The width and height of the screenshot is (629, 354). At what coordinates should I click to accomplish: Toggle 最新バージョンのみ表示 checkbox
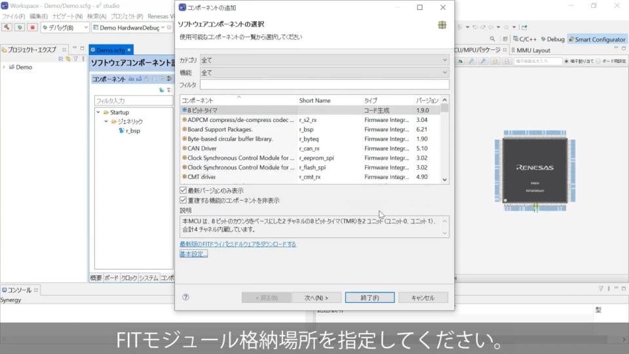pyautogui.click(x=183, y=190)
